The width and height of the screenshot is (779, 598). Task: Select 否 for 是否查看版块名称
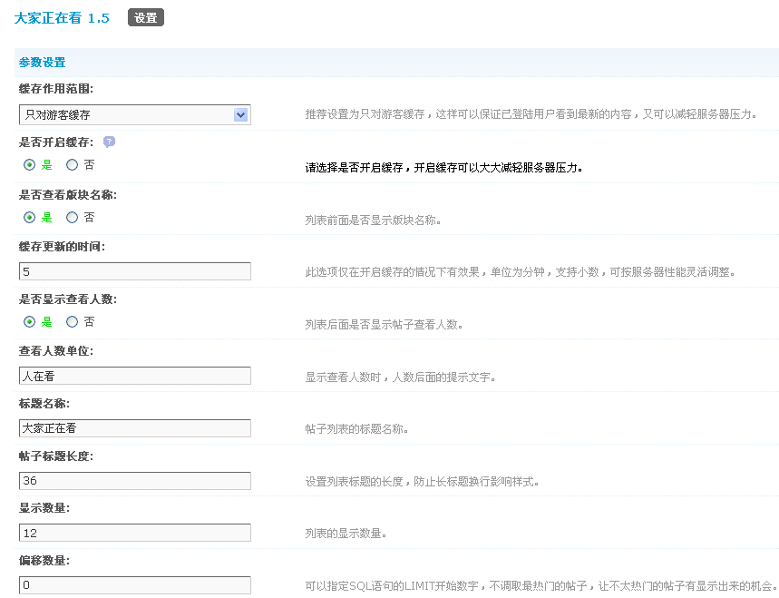(x=73, y=218)
